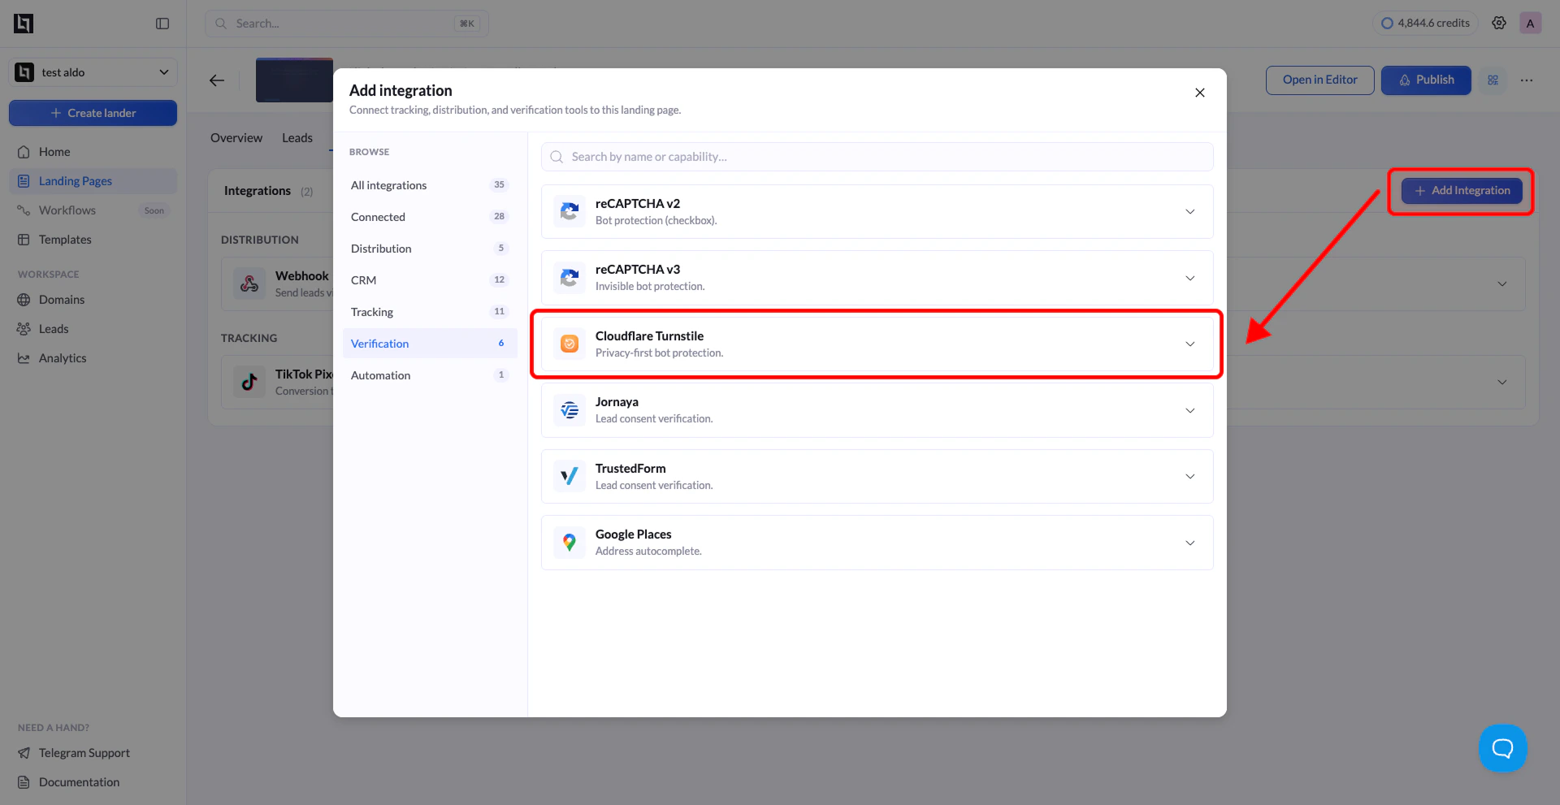Open Domains in the sidebar
This screenshot has width=1560, height=805.
coord(93,300)
